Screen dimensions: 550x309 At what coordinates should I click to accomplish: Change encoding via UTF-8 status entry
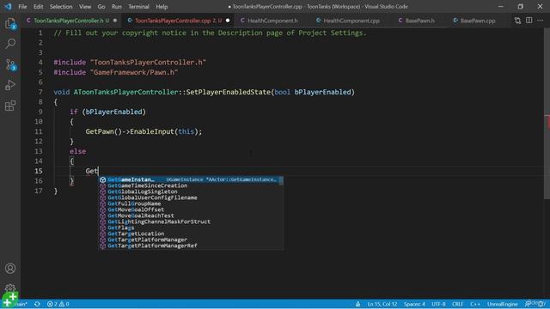tap(438, 304)
